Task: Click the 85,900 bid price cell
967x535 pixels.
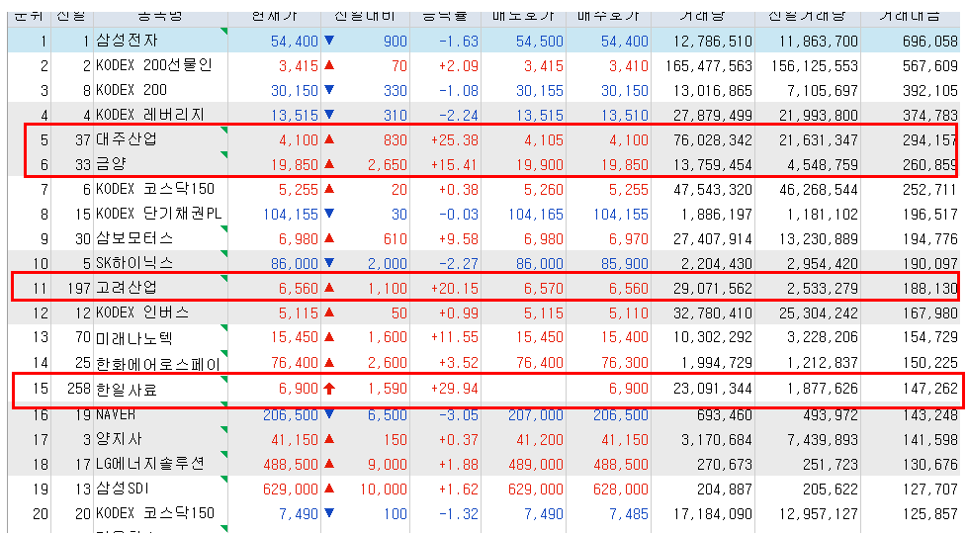Action: pyautogui.click(x=625, y=263)
